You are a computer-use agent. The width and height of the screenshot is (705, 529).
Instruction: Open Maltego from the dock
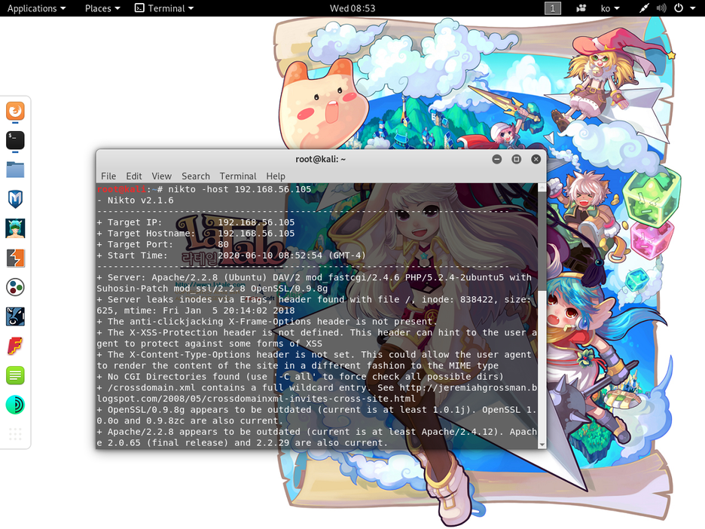click(x=15, y=287)
